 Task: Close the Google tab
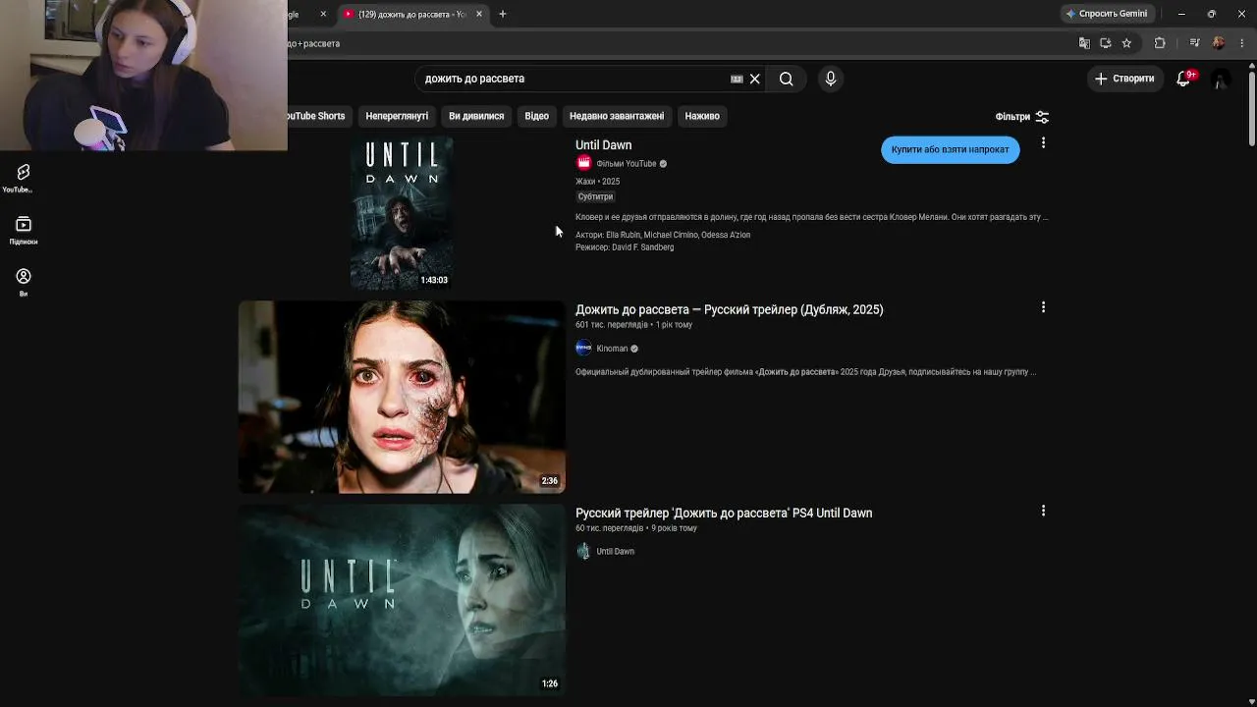tap(323, 14)
